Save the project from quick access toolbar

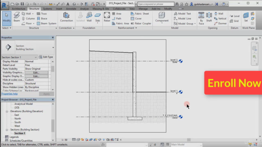tap(22, 4)
